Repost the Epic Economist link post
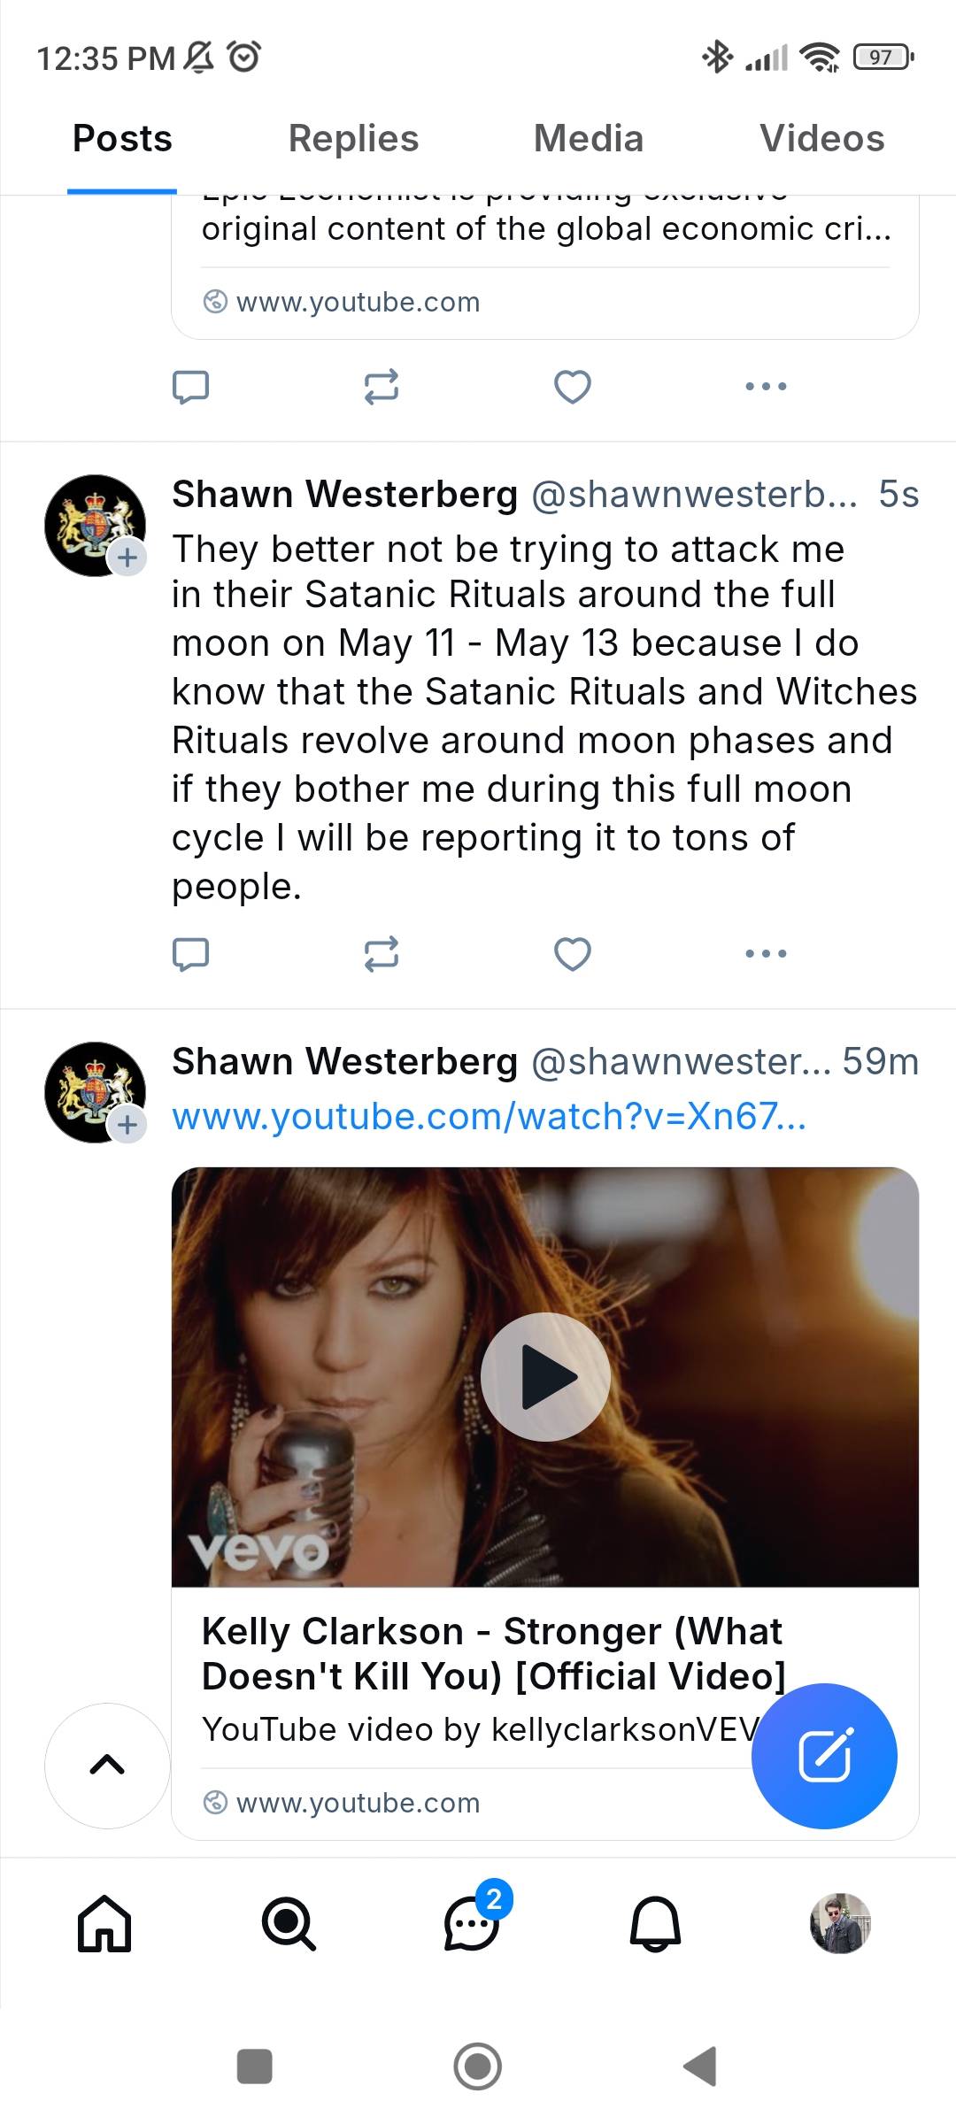Image resolution: width=956 pixels, height=2124 pixels. pyautogui.click(x=382, y=387)
